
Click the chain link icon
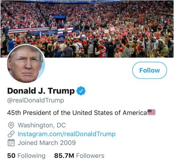[11, 134]
